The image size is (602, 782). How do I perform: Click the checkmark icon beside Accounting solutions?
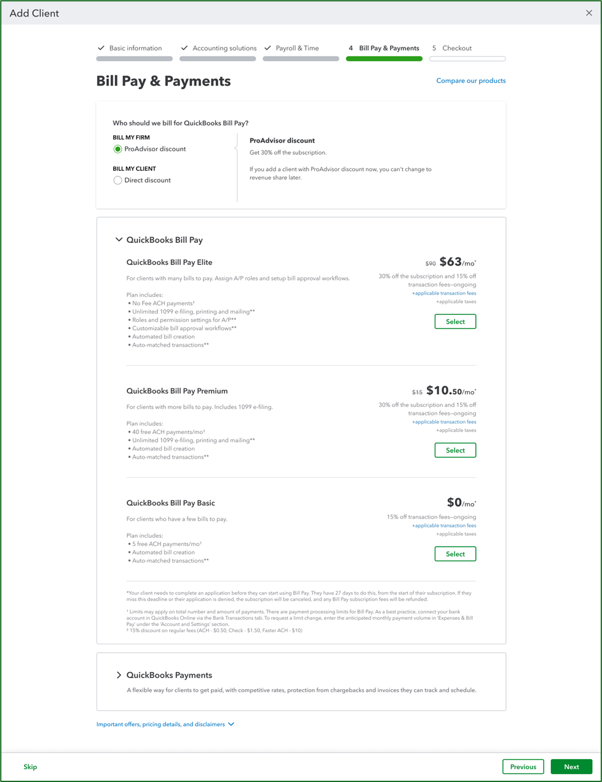(183, 47)
